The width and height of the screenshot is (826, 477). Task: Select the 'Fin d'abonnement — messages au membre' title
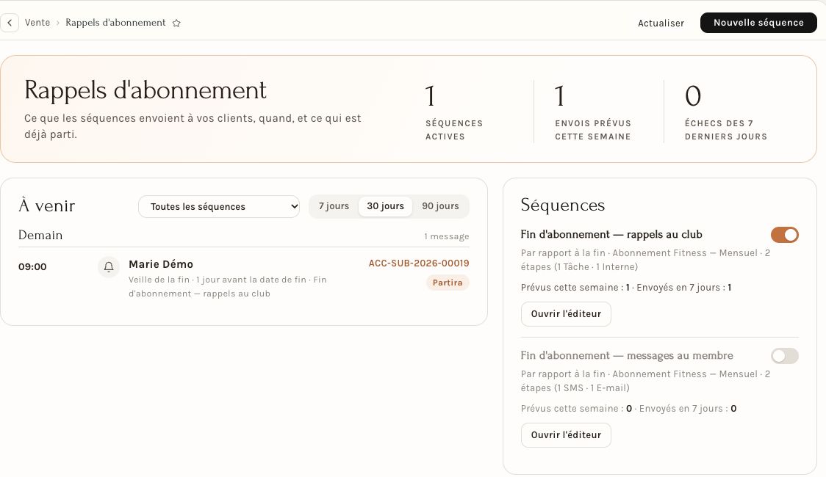tap(626, 355)
